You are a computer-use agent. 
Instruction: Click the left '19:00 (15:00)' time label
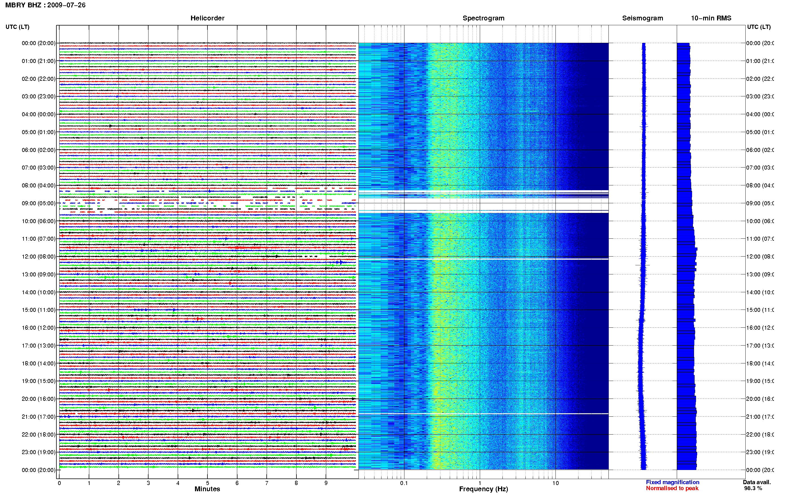39,381
